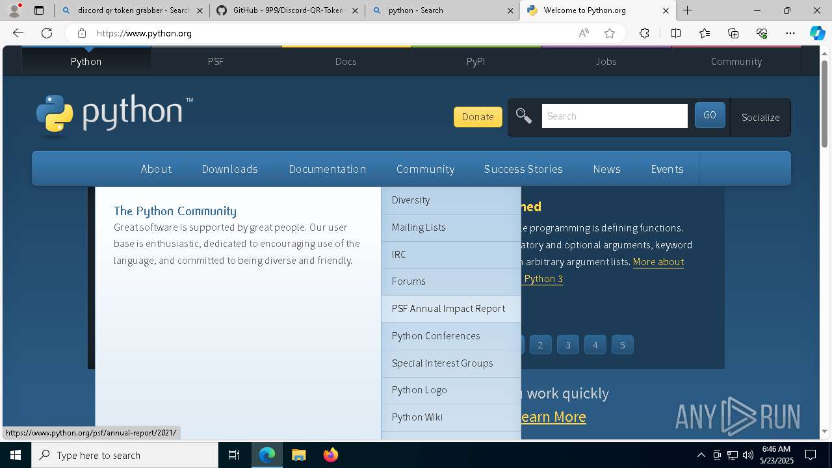Choose Special Interest Groups entry
Image resolution: width=832 pixels, height=468 pixels.
(451, 363)
